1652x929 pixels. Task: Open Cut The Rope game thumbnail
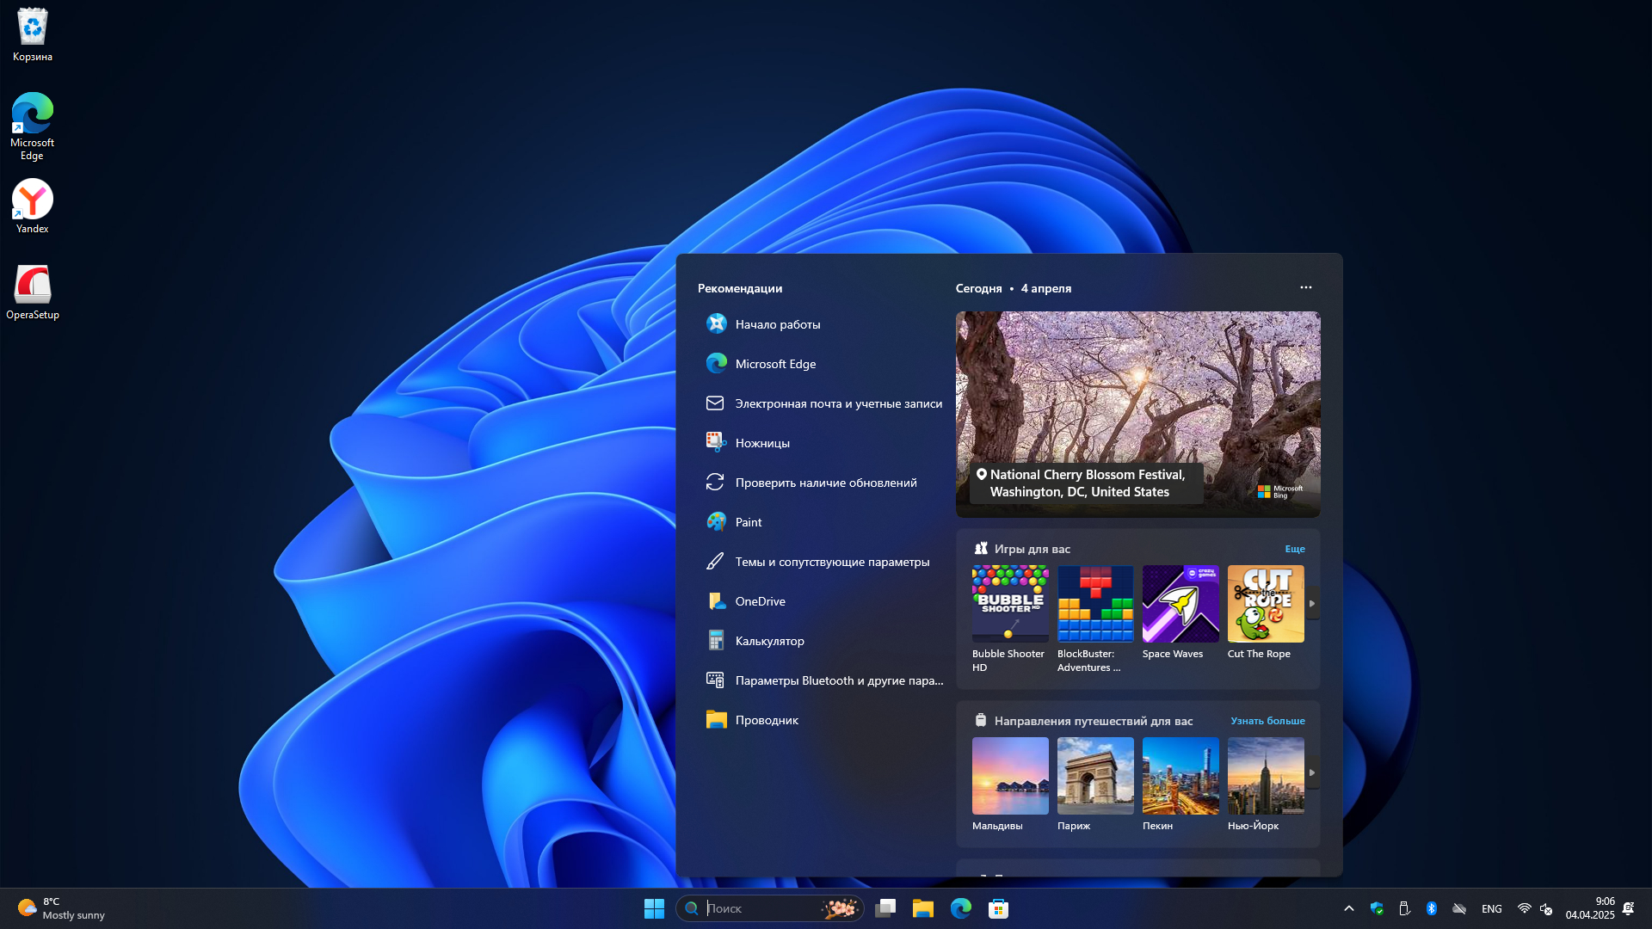tap(1266, 604)
